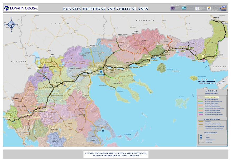Click the European Investment Bank logo
Image resolution: width=231 pixels, height=163 pixels.
197,8
